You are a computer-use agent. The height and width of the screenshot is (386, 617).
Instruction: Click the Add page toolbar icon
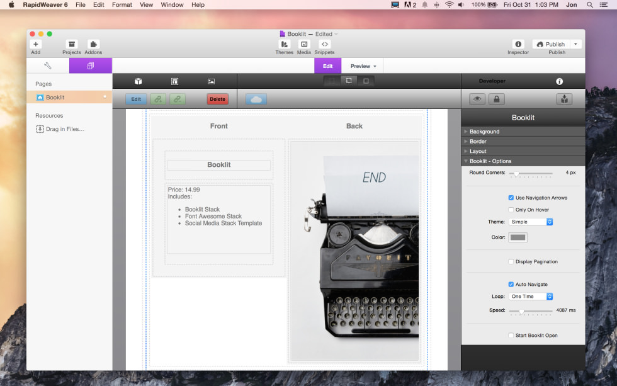click(36, 44)
